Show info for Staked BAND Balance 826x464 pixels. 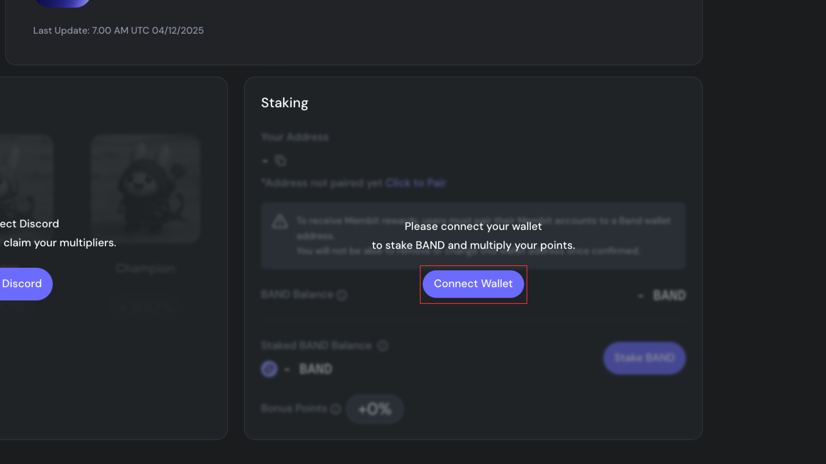[382, 345]
